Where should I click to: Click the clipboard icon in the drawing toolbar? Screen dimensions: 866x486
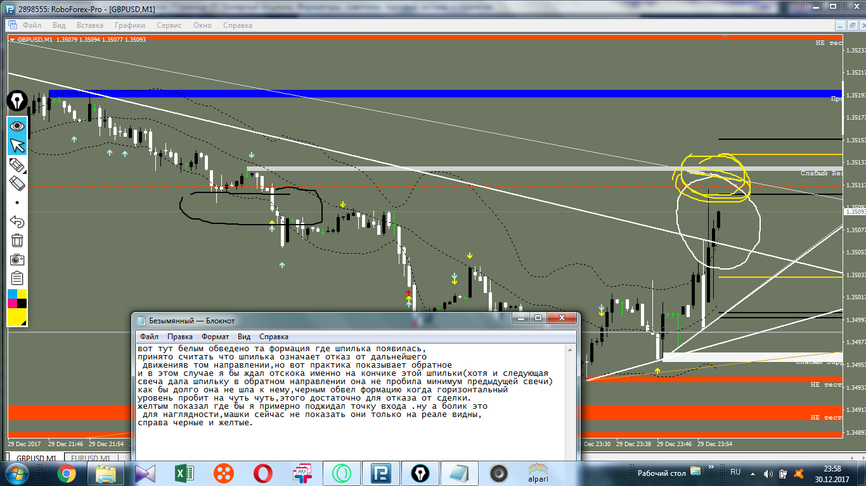coord(17,278)
